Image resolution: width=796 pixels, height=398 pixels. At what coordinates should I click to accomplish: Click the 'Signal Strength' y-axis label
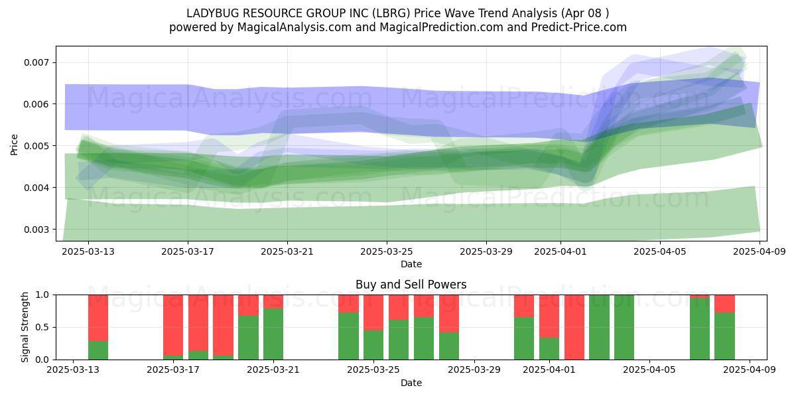(x=25, y=327)
